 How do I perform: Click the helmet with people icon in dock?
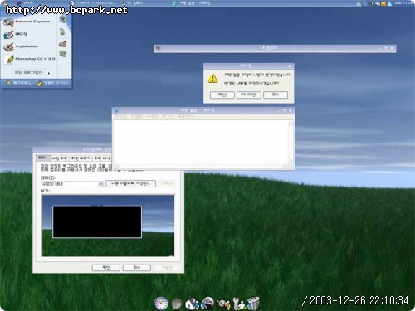coord(207,303)
